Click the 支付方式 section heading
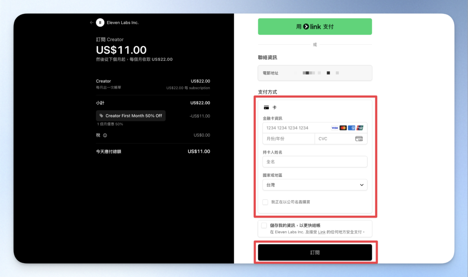Image resolution: width=468 pixels, height=277 pixels. 267,92
